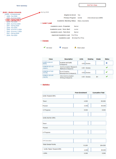Viewport: 116px width, 159px height.
Task: Click the Cumulative Total column header
Action: coord(98,93)
